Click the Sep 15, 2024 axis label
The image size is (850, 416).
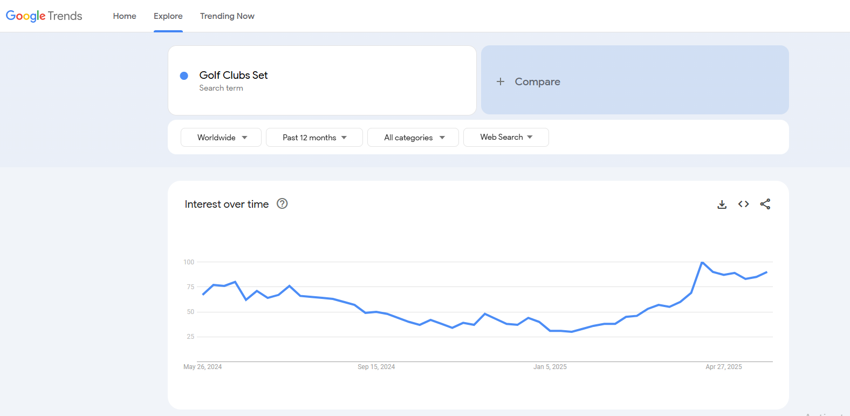point(376,367)
